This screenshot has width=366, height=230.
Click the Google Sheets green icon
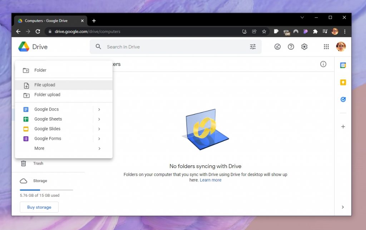pos(26,119)
